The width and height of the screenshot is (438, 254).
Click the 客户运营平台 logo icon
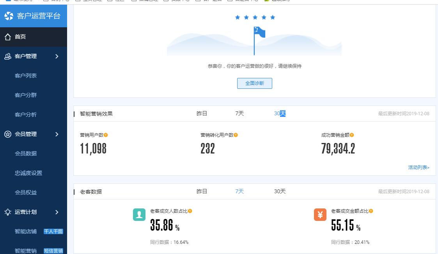[8, 16]
